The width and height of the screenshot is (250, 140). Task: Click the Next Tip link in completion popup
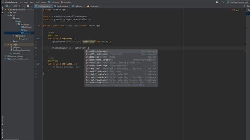click(x=141, y=85)
